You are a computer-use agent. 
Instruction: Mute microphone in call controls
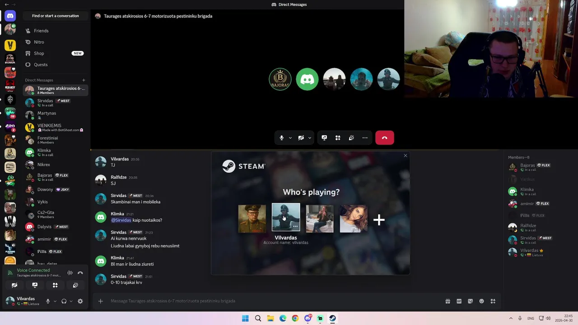coord(281,138)
